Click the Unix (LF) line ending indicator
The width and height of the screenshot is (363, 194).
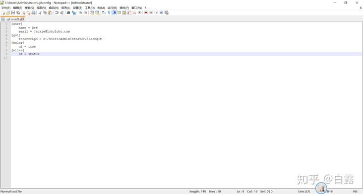point(304,191)
